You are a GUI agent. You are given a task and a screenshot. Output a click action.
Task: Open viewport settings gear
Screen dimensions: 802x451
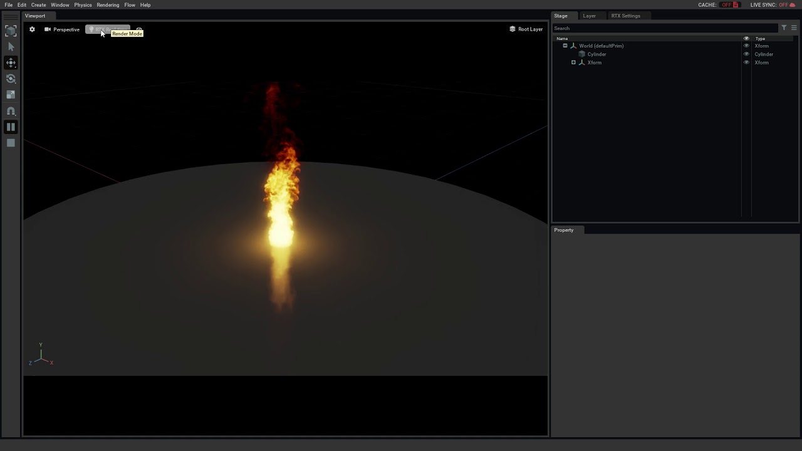click(32, 29)
